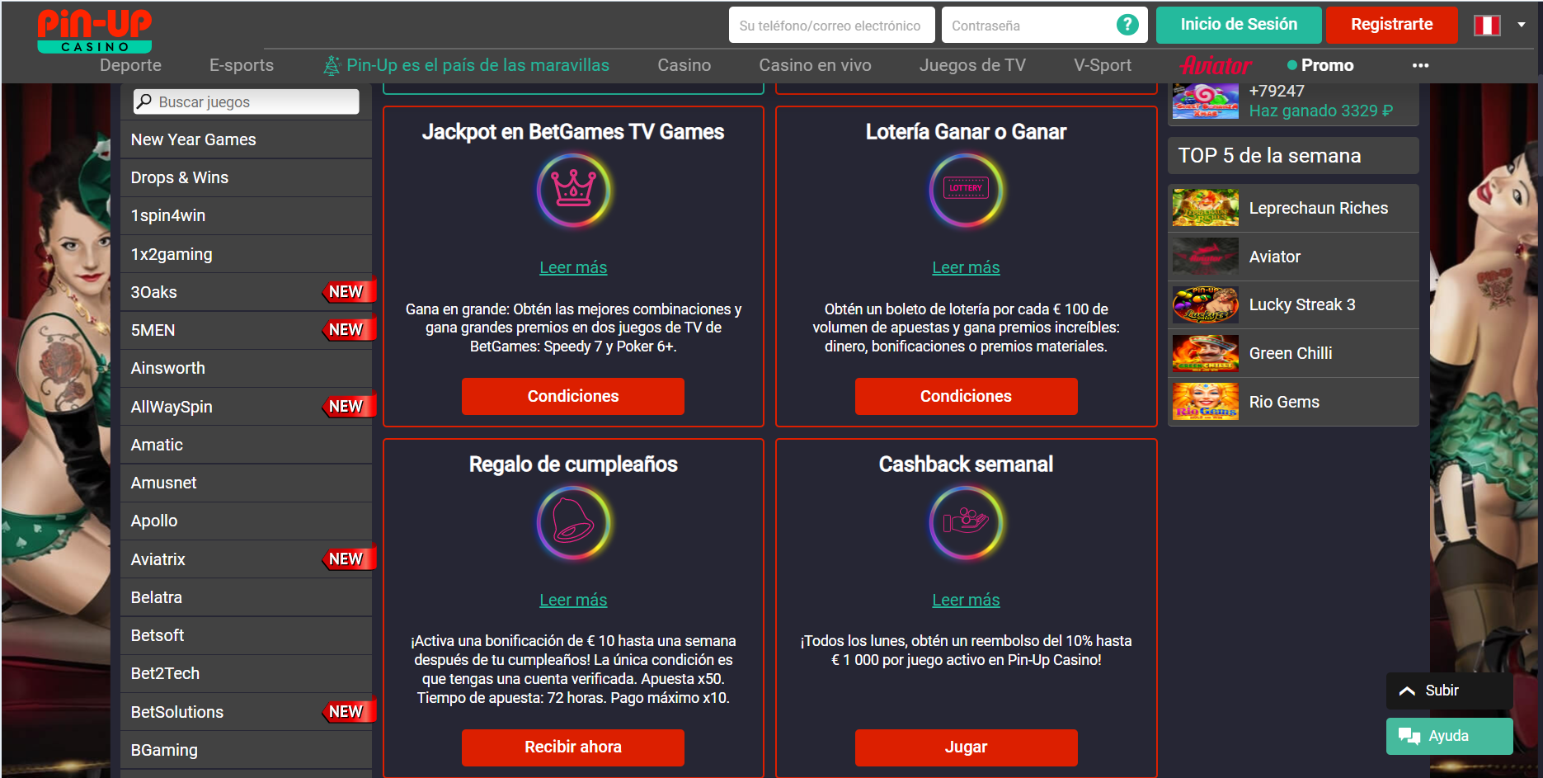Click Leer más under Lotería Ganar o Ganar
This screenshot has width=1543, height=778.
tap(966, 267)
